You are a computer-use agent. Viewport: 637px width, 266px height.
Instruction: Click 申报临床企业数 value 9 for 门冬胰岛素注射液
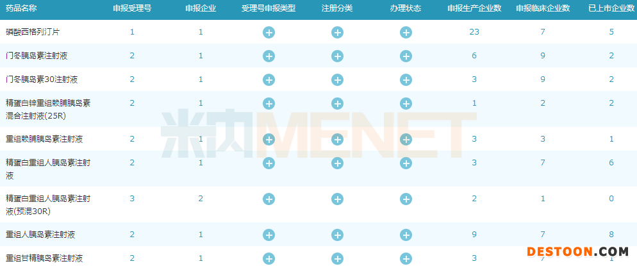(x=543, y=55)
